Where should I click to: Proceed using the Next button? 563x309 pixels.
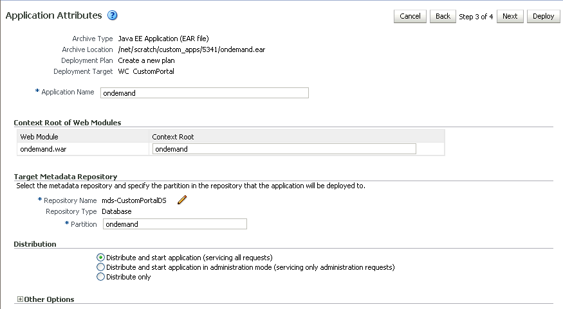pos(510,16)
